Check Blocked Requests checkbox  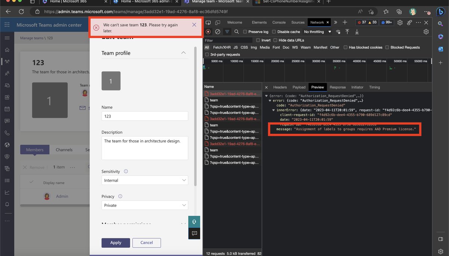tap(387, 47)
